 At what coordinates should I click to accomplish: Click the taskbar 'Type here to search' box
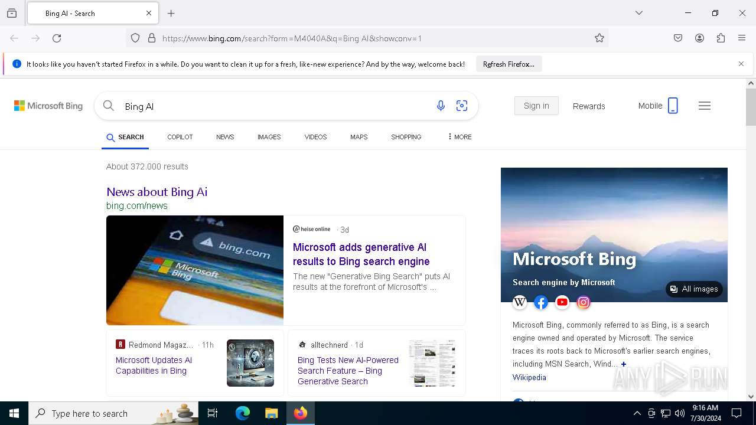114,413
